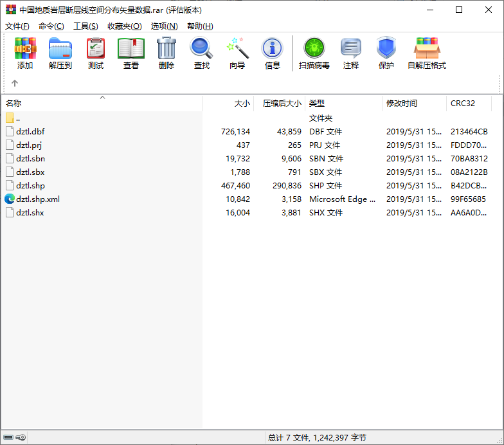This screenshot has width=504, height=445.
Task: Click the key password status bar icon
Action: (21, 437)
